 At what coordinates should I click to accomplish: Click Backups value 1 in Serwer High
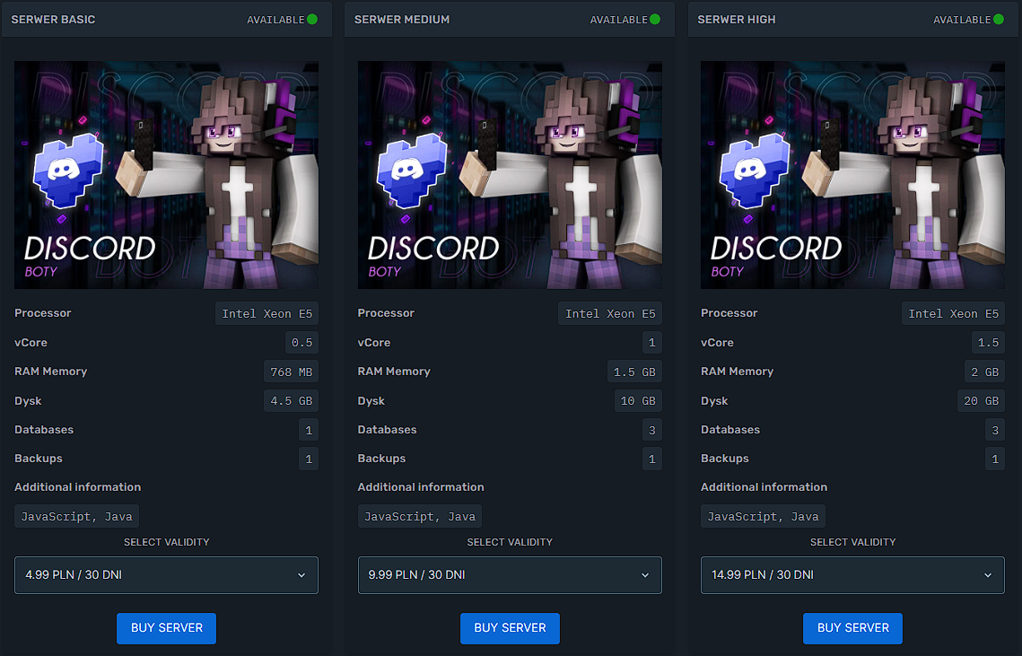click(994, 459)
